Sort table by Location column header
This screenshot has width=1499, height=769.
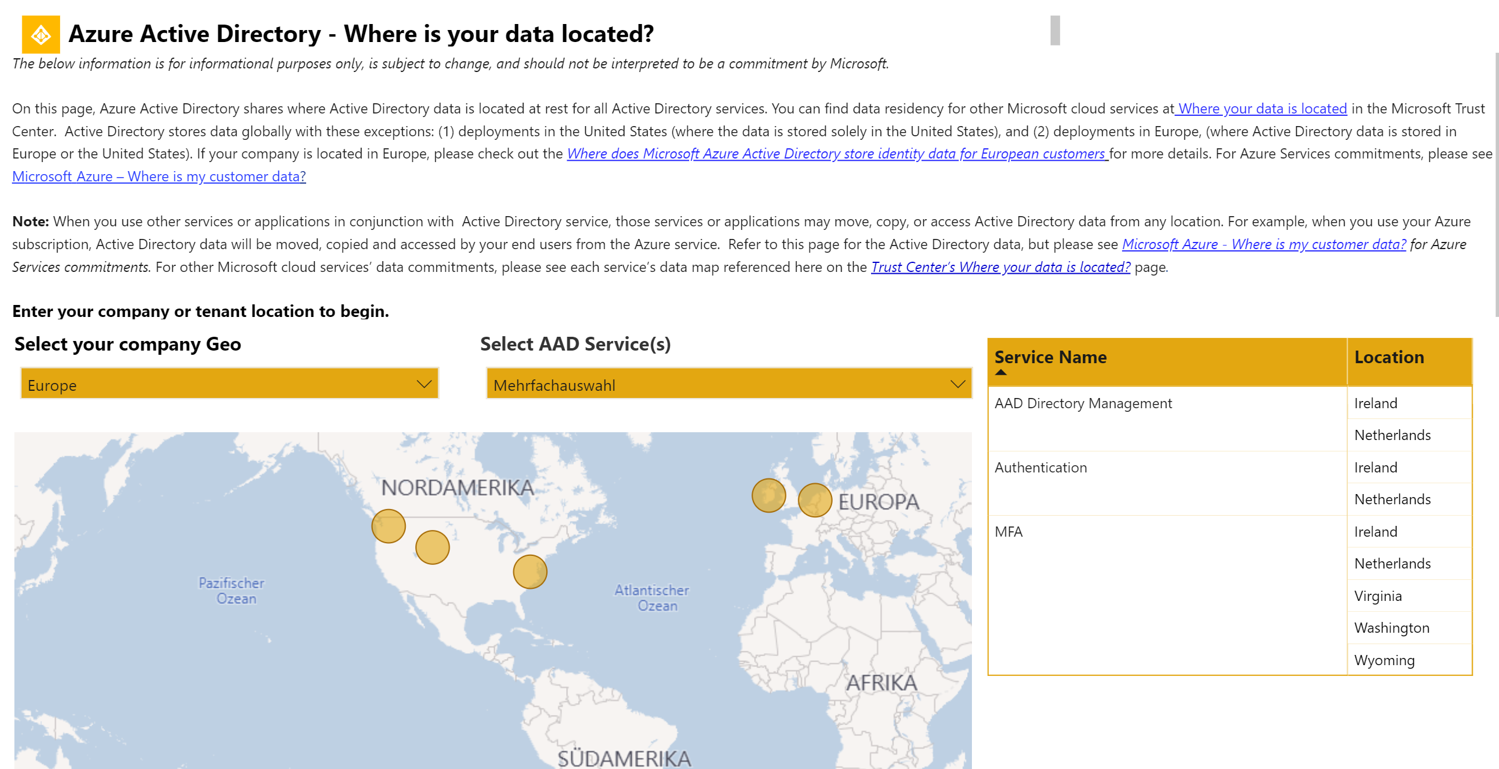coord(1389,358)
